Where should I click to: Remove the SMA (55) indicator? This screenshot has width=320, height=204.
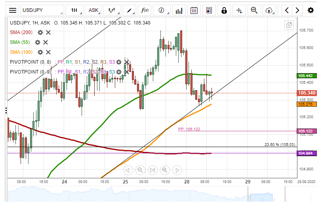46,42
